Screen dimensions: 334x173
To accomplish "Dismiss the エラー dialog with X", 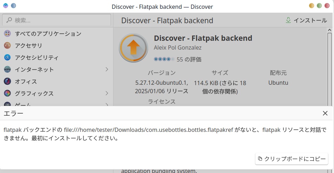I will [325, 113].
